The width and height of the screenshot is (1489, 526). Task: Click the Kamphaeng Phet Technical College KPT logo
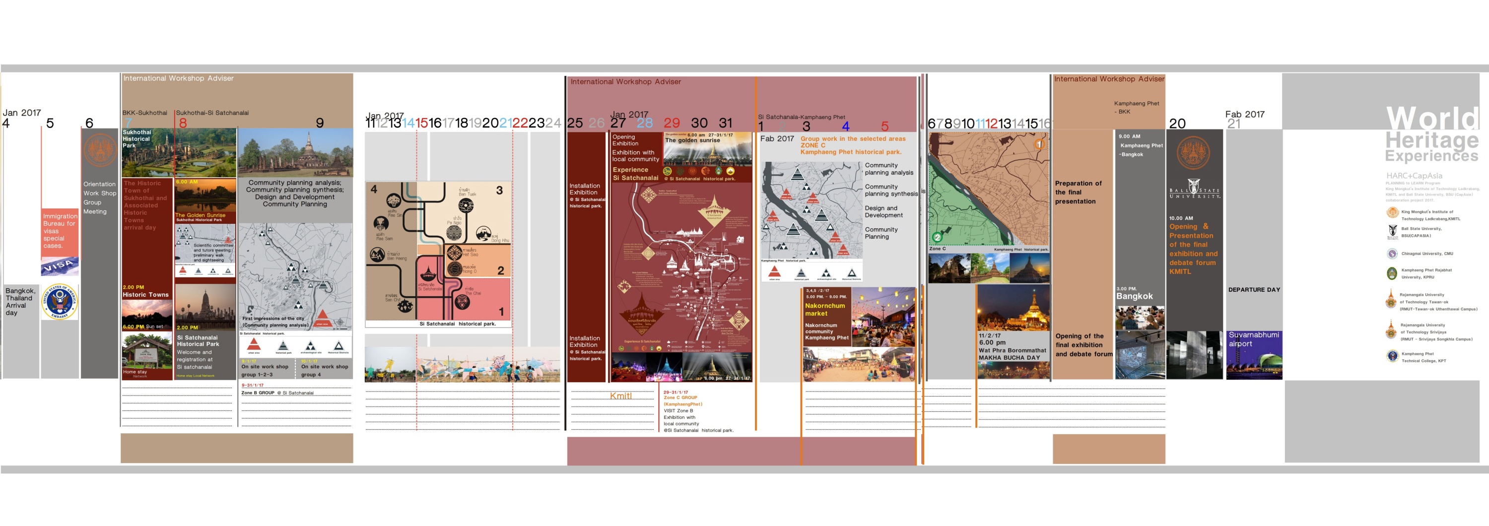point(1393,355)
